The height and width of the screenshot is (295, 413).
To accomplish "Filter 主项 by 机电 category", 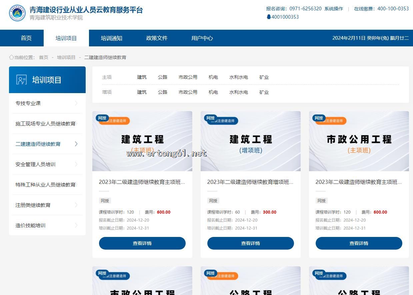I will click(213, 77).
